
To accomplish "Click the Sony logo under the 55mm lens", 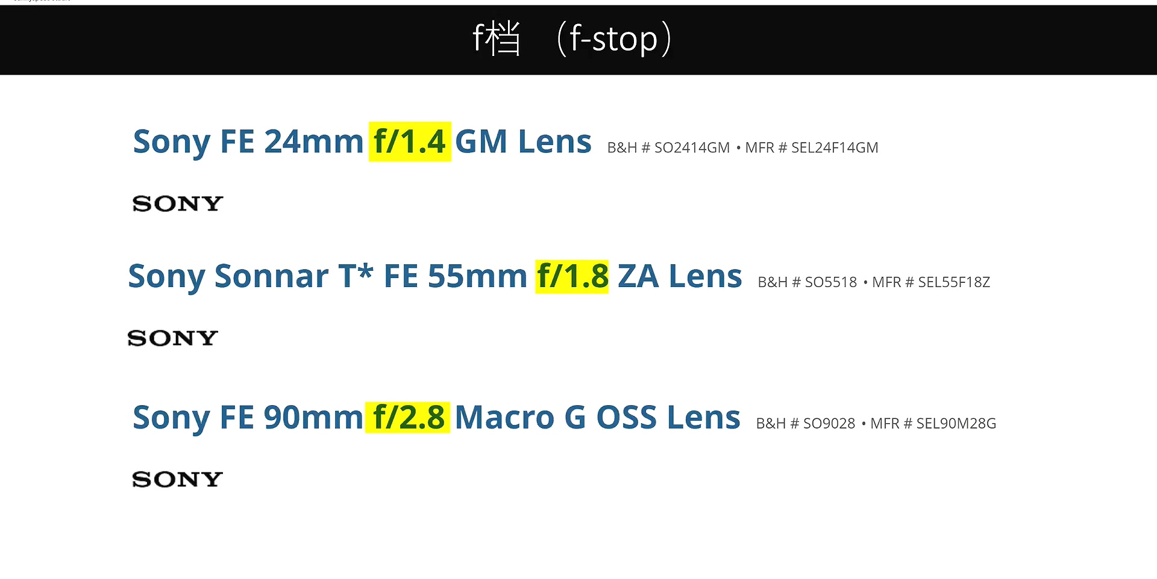I will (173, 338).
